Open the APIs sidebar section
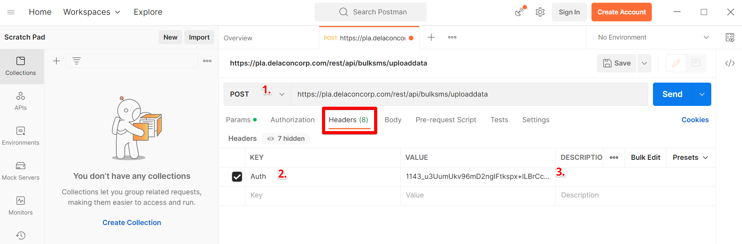Viewport: 742px width, 244px height. coord(21,101)
